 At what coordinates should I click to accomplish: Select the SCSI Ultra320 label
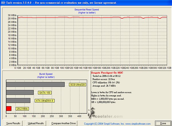coord(77,85)
